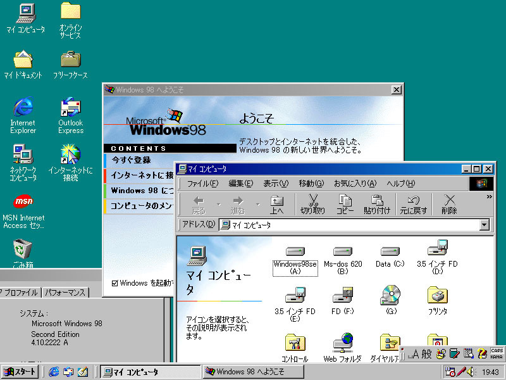The height and width of the screenshot is (380, 506).
Task: Select the (G:) CD-ROM drive icon
Action: pos(390,295)
